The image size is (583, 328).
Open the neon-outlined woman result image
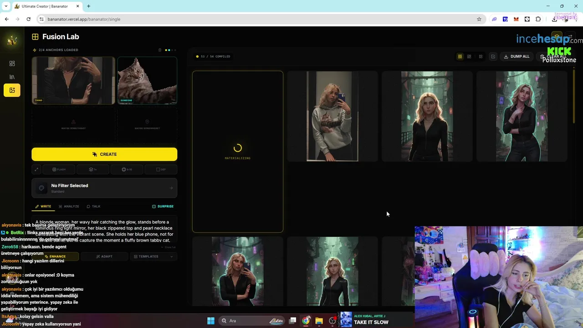(x=522, y=116)
